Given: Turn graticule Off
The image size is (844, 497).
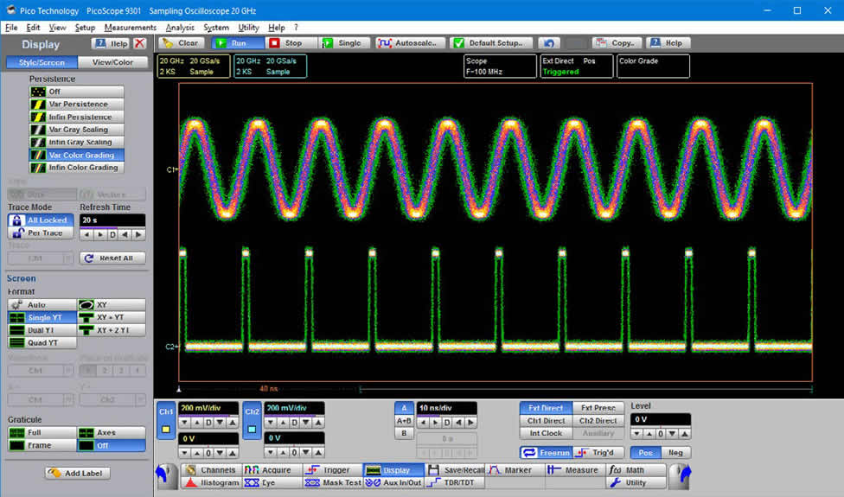Looking at the screenshot, I should [112, 445].
